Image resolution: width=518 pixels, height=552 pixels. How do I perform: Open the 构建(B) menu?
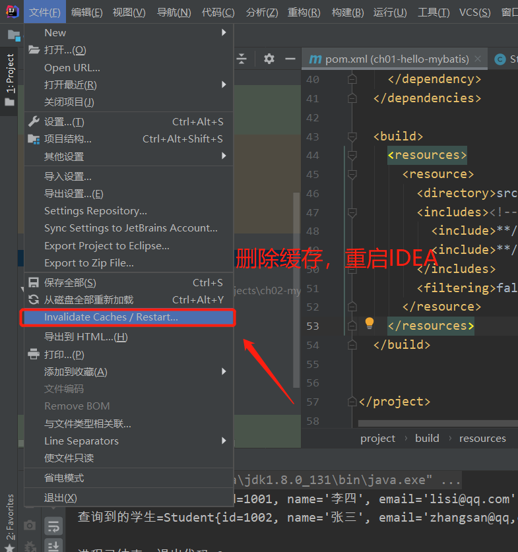click(348, 13)
